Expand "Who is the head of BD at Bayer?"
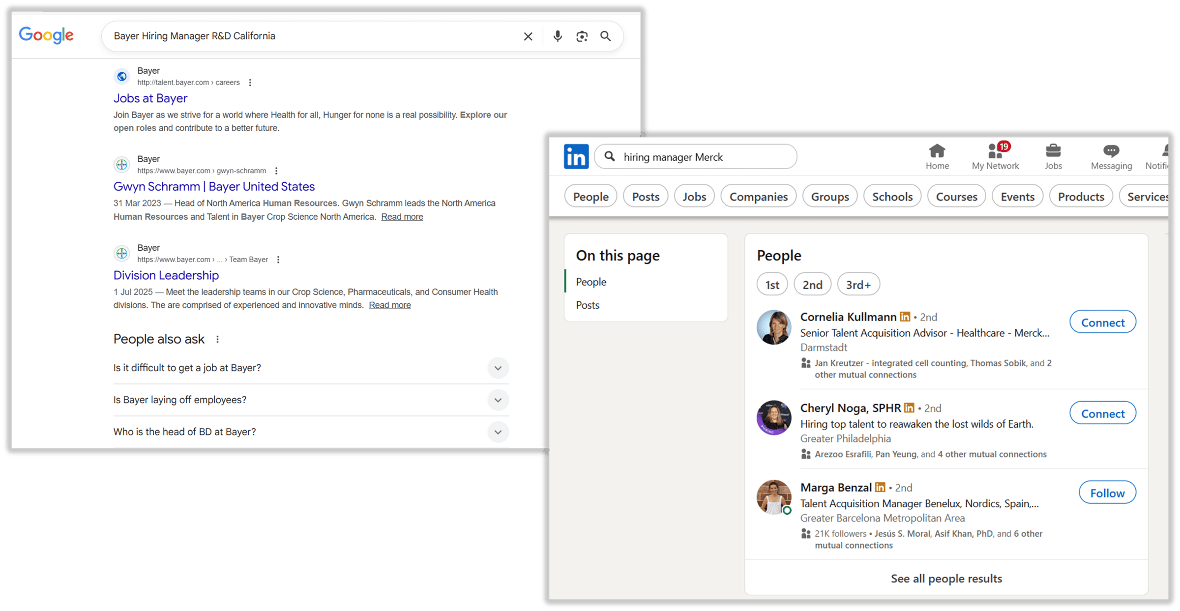Image resolution: width=1180 pixels, height=611 pixels. (498, 432)
